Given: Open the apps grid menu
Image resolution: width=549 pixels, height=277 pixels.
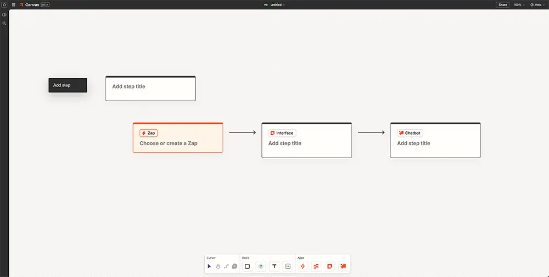Looking at the screenshot, I should point(14,4).
